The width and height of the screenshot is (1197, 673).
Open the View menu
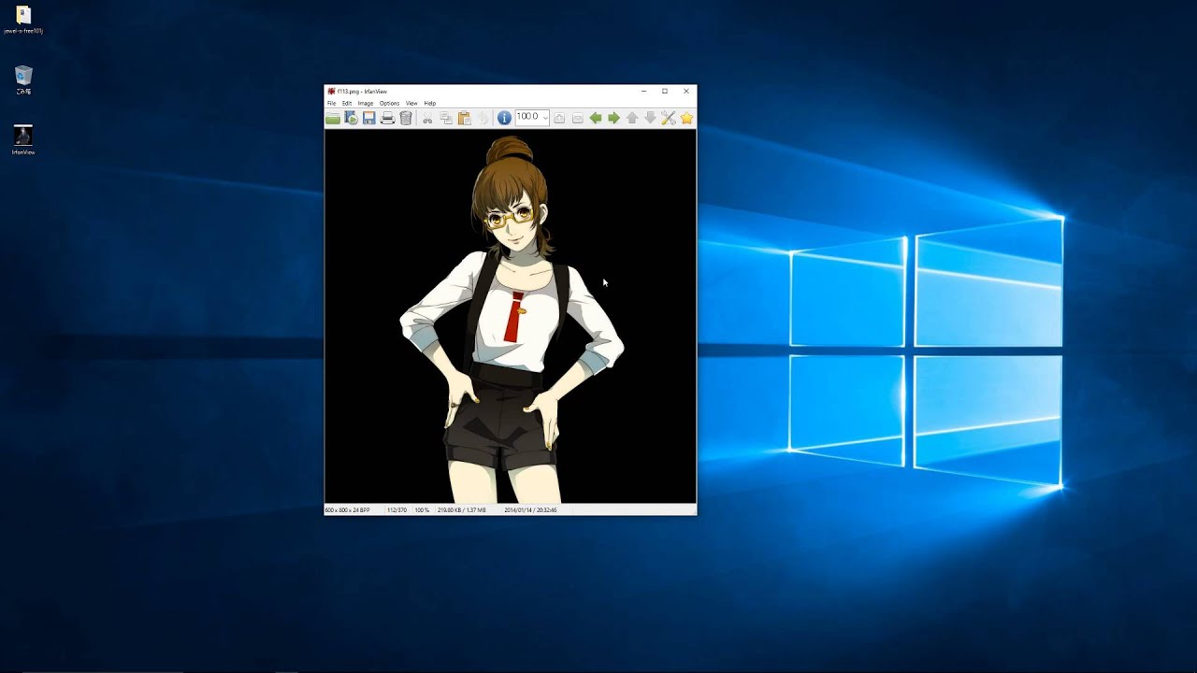pyautogui.click(x=411, y=104)
